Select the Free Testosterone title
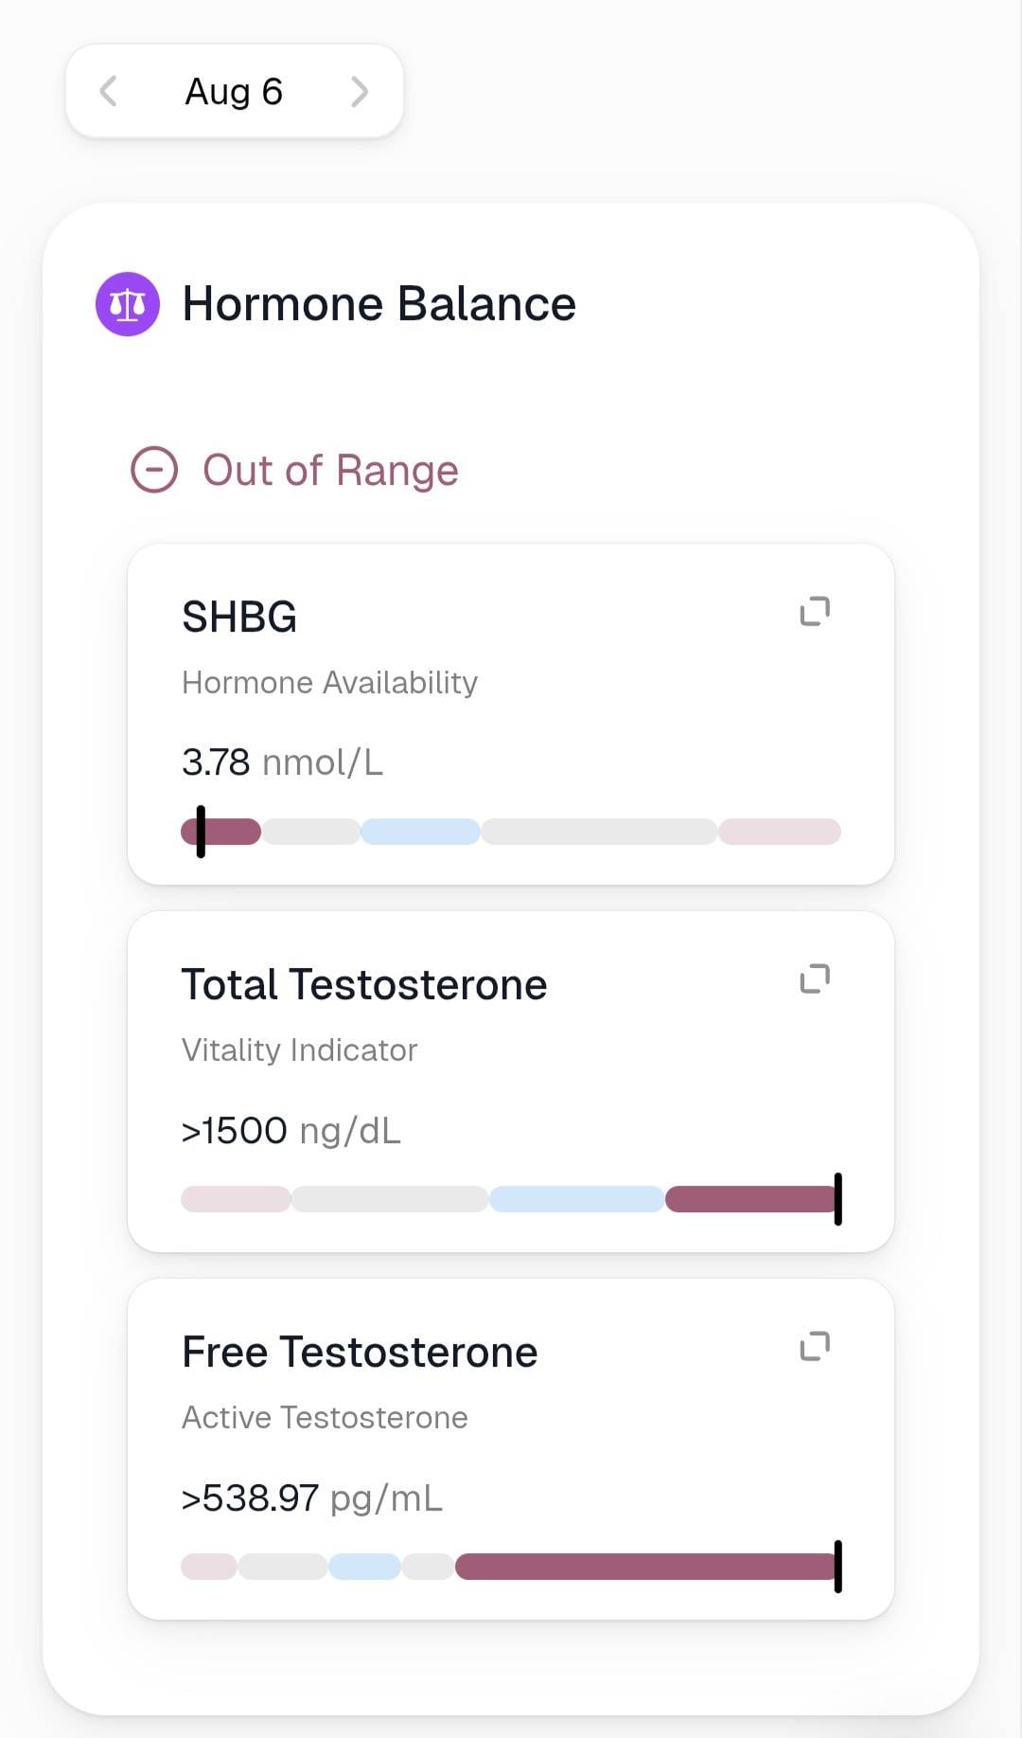This screenshot has width=1022, height=1738. [360, 1353]
